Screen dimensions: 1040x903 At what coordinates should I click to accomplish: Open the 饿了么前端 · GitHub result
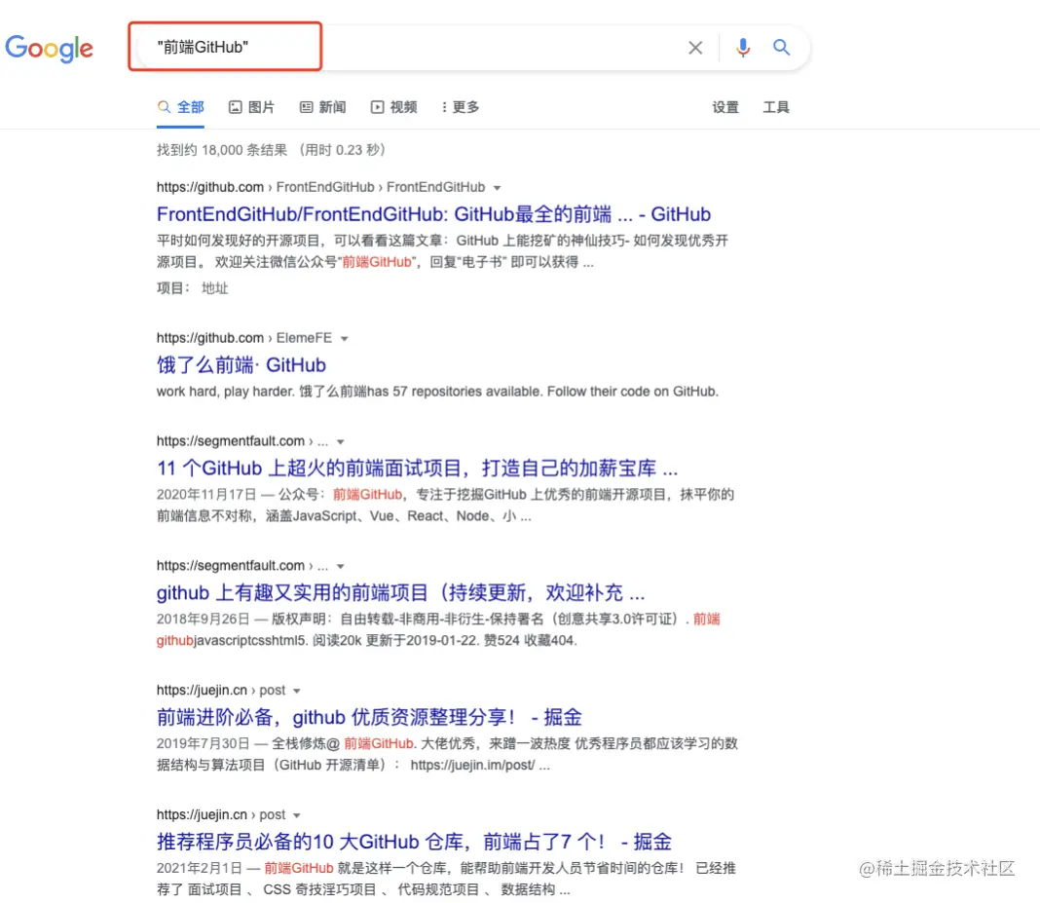point(241,365)
